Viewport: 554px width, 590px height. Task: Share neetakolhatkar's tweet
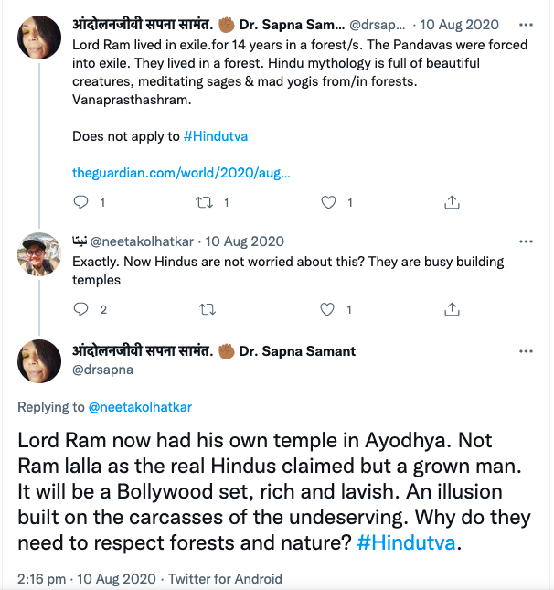point(452,310)
